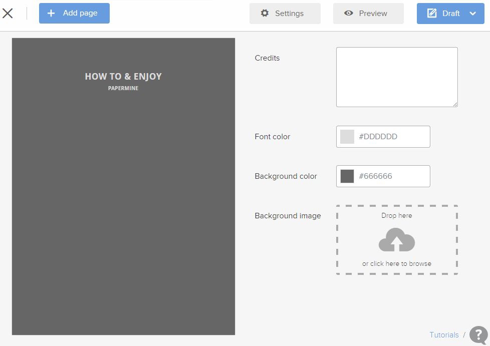Select the HOW TO & ENJOY title
Viewport: 490px width, 346px height.
(x=123, y=77)
